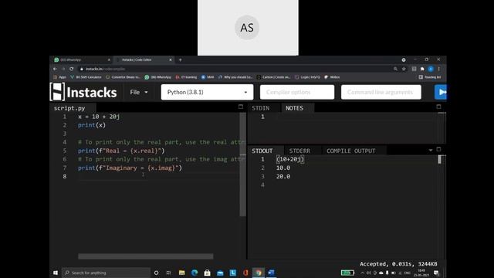Open Cortana circle on taskbar
Image resolution: width=494 pixels, height=278 pixels.
click(156, 273)
